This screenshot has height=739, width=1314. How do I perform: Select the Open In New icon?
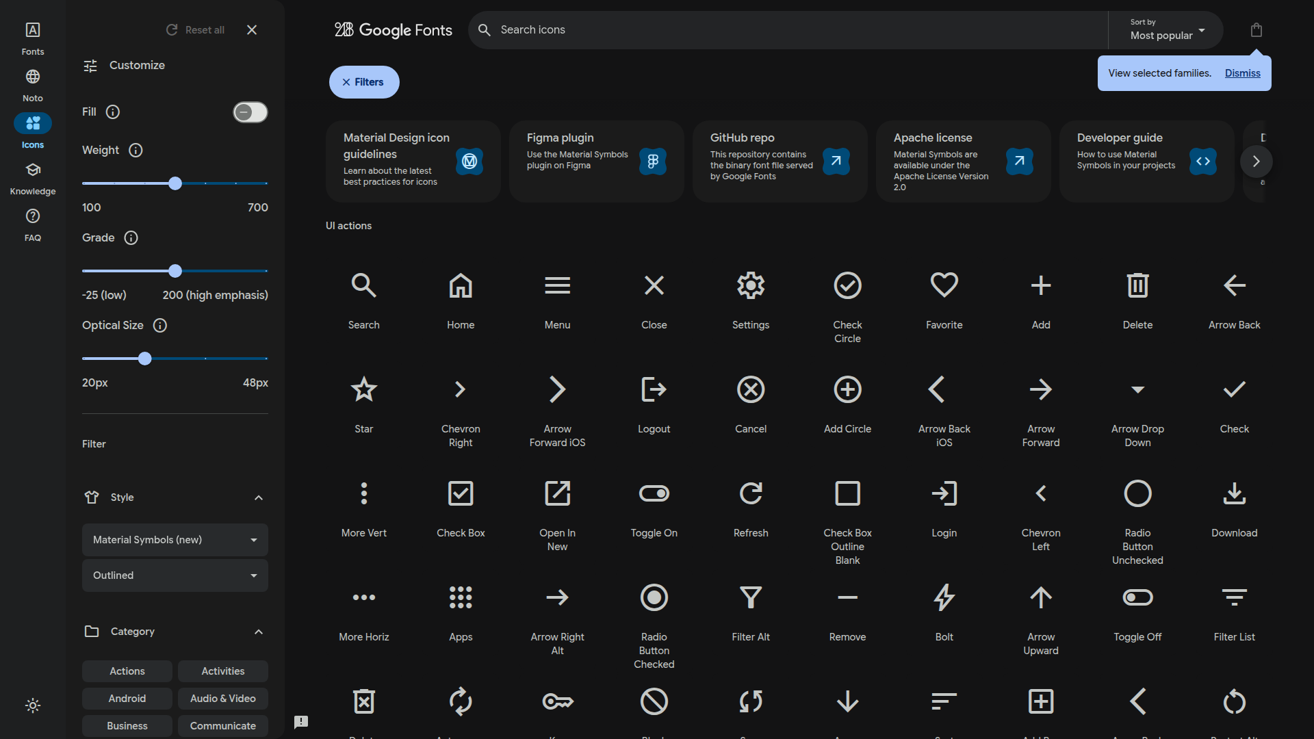click(x=557, y=493)
